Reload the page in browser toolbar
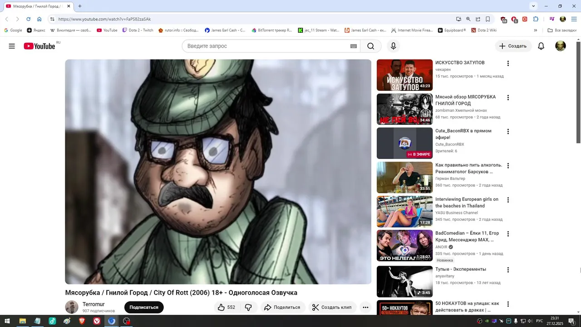581x327 pixels. (x=28, y=19)
